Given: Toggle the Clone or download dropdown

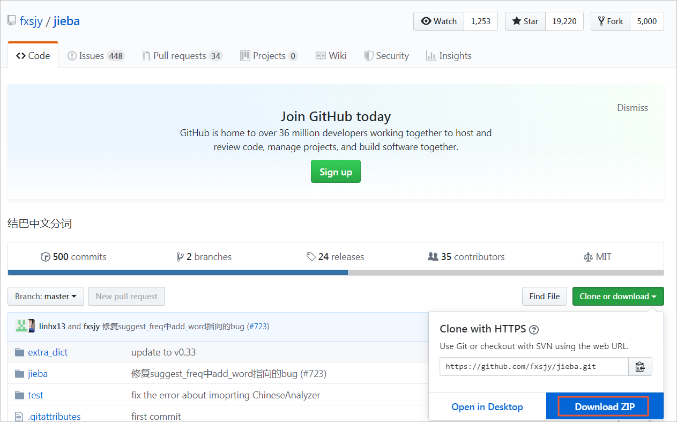Looking at the screenshot, I should [x=618, y=297].
